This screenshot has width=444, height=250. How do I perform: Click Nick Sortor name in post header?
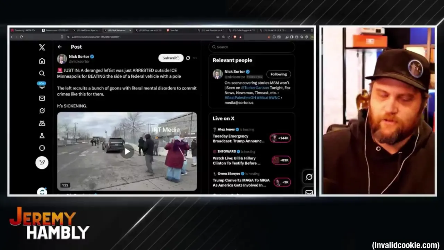pos(79,56)
